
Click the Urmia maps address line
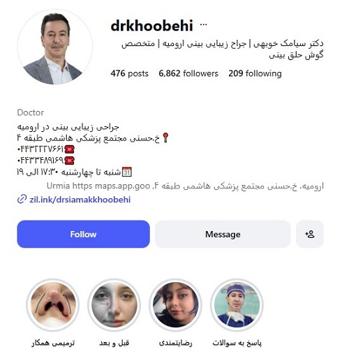[185, 186]
